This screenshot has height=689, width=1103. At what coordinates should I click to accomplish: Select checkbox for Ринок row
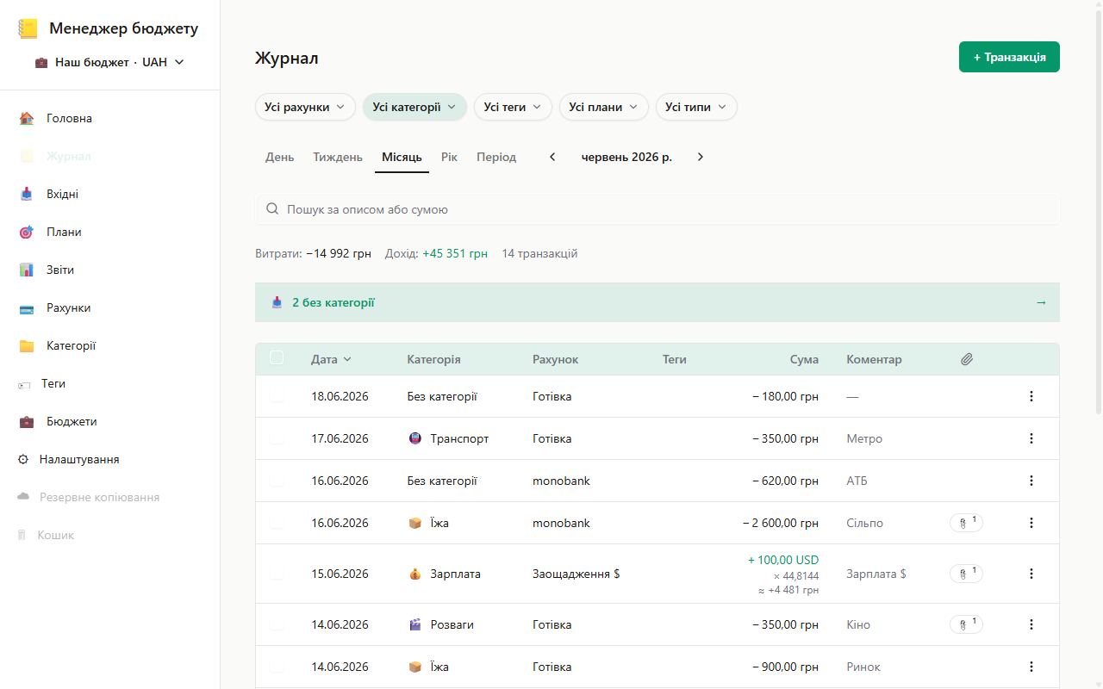tap(277, 667)
